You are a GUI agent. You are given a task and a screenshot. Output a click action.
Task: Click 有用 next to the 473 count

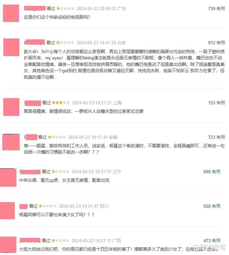(x=216, y=241)
